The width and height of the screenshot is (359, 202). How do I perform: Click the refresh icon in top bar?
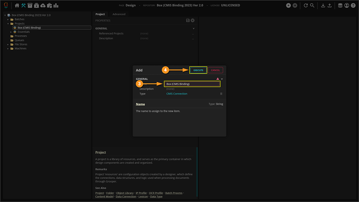[x=306, y=5]
